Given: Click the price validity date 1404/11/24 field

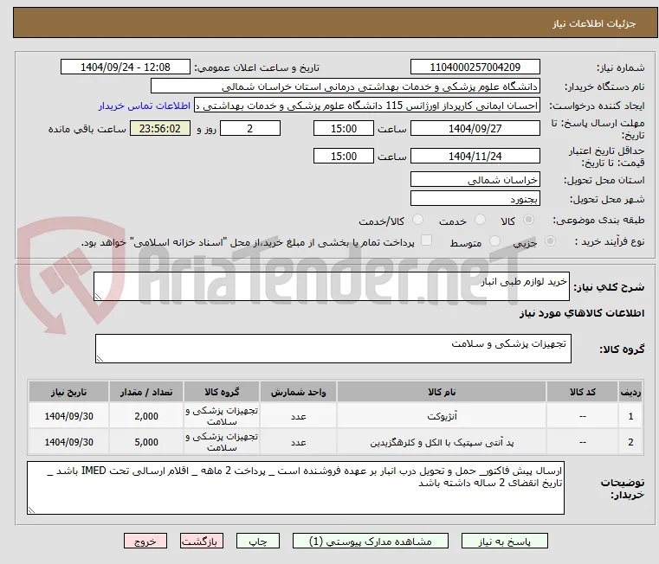Looking at the screenshot, I should (x=475, y=157).
